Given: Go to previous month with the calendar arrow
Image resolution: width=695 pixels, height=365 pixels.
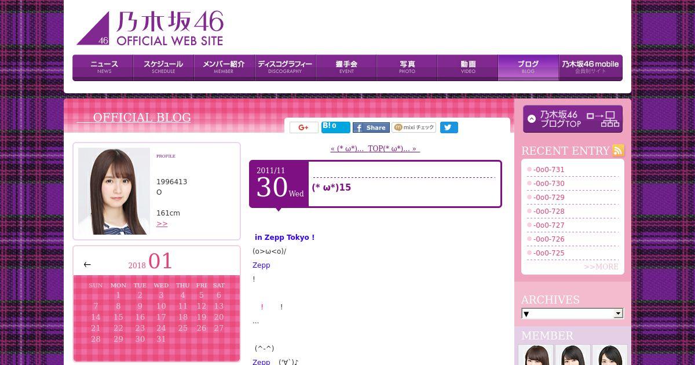Looking at the screenshot, I should click(x=87, y=264).
